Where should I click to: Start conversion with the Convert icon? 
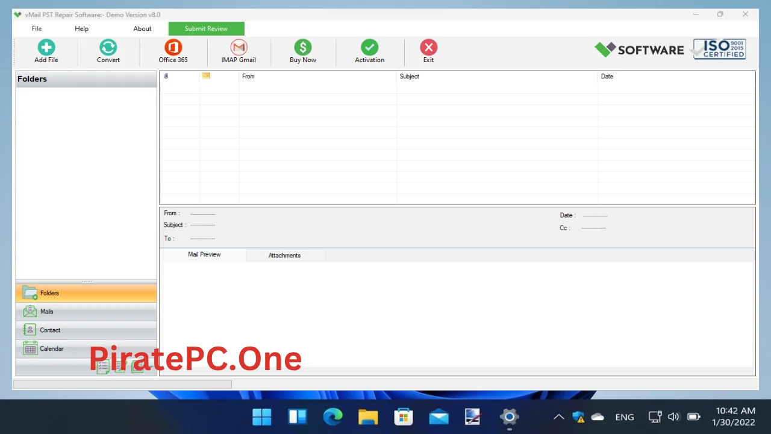click(108, 48)
